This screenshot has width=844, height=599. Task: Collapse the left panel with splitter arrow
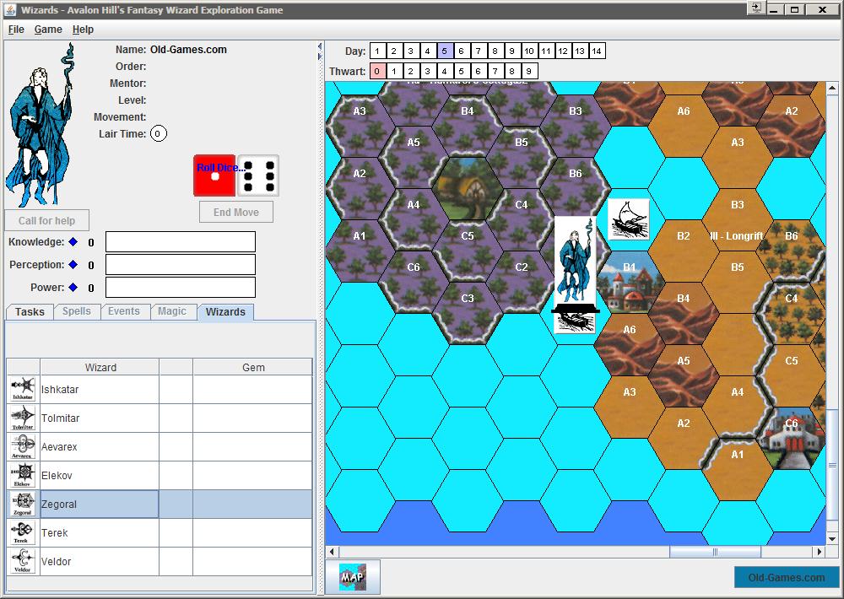320,46
